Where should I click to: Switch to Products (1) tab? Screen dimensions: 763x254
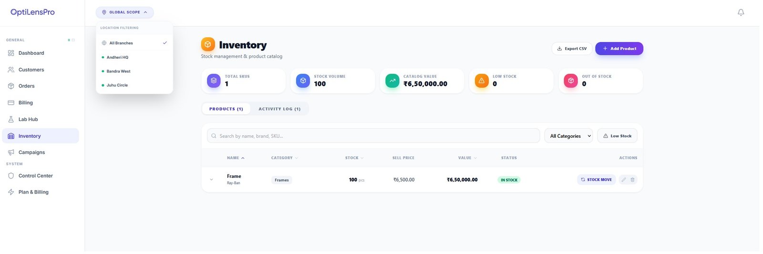pos(226,109)
